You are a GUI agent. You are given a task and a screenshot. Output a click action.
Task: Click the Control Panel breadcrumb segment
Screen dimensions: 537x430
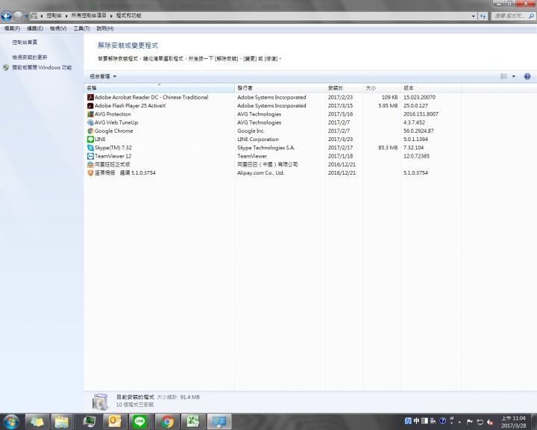pos(54,16)
